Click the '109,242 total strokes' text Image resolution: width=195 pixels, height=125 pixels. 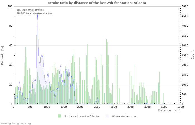(30, 10)
